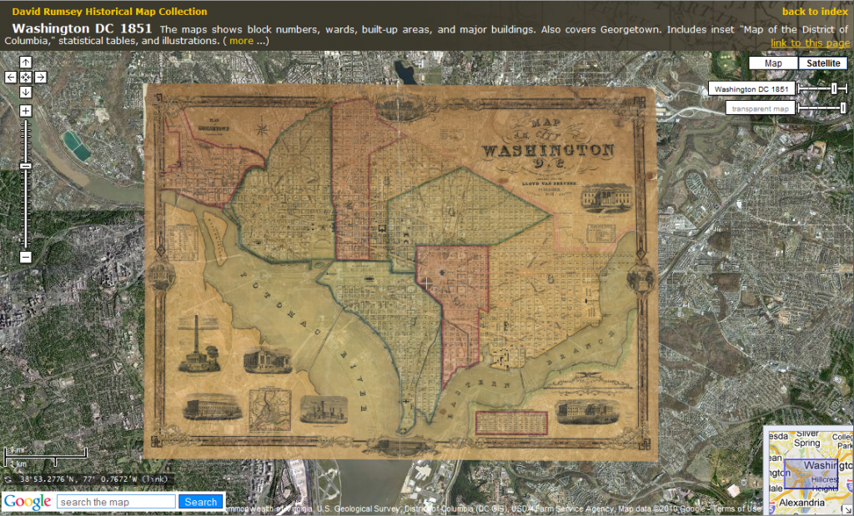Click the zoom level slider handle
Viewport: 854px width, 516px height.
tap(26, 166)
